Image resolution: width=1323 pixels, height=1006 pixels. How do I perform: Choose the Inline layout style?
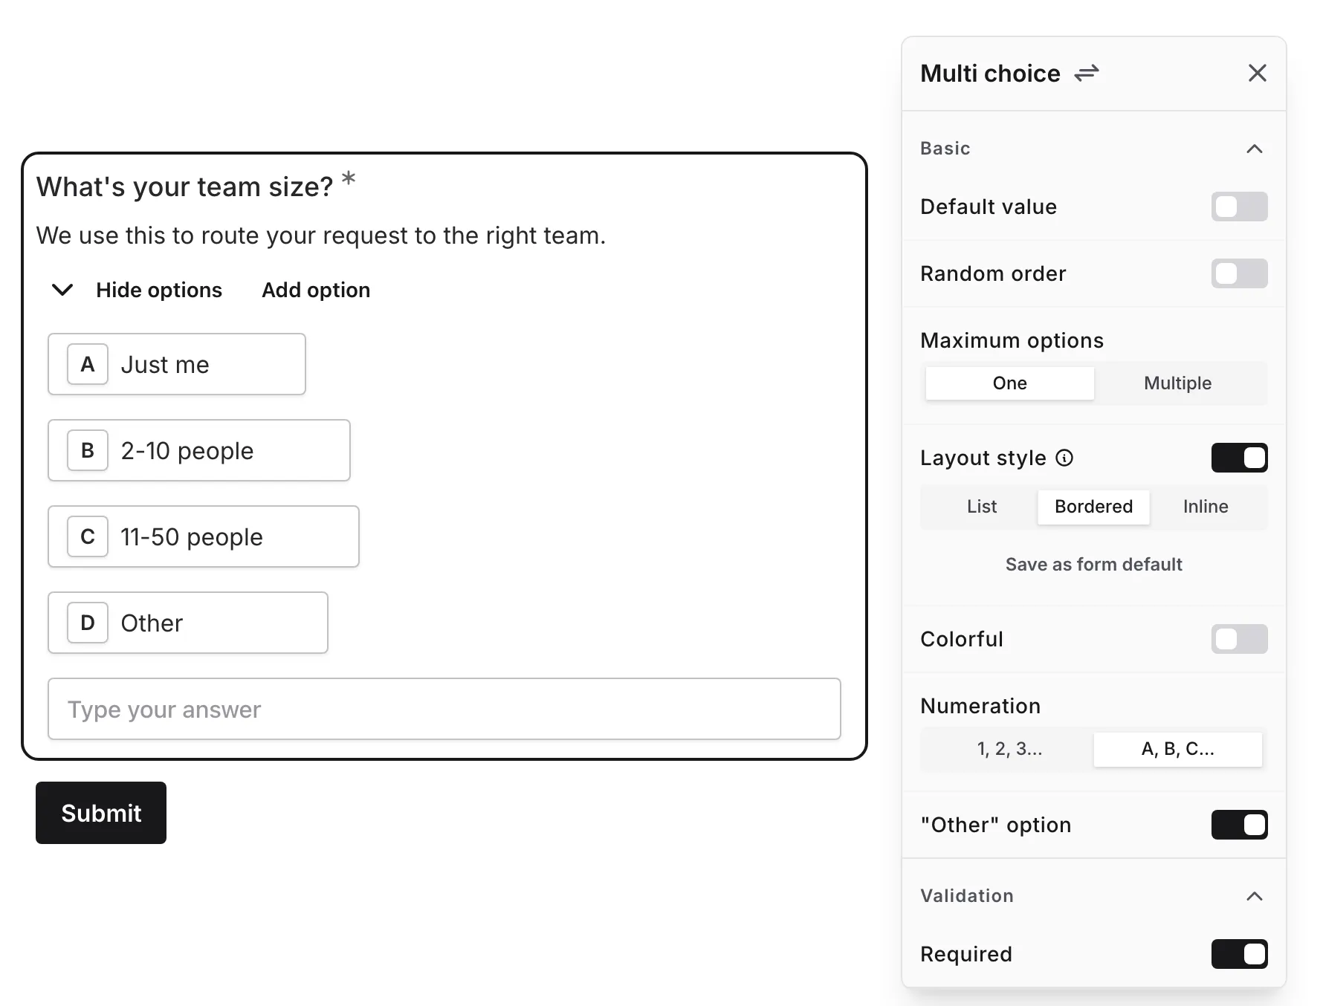coord(1206,507)
